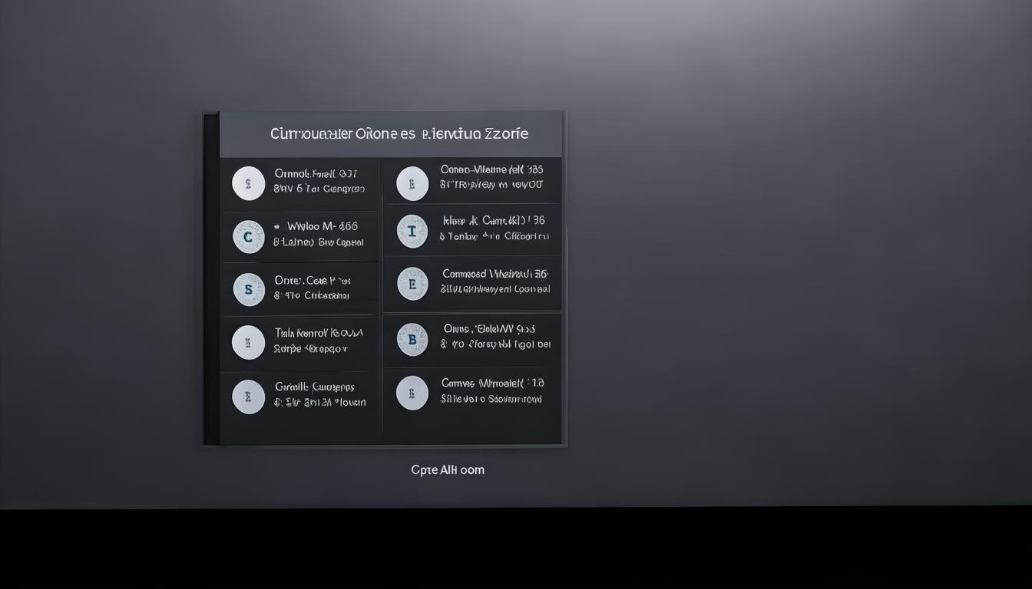
Task: Click the "Cpte AlH oom" link below panel
Action: tap(448, 470)
